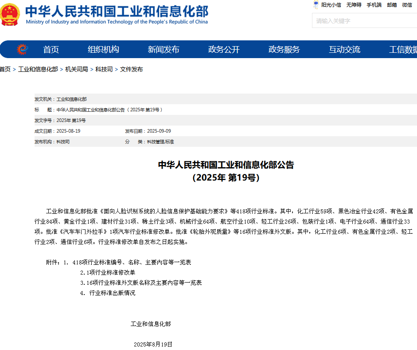417x350 pixels.
Task: Open the 政务服务 navigation menu
Action: [284, 50]
